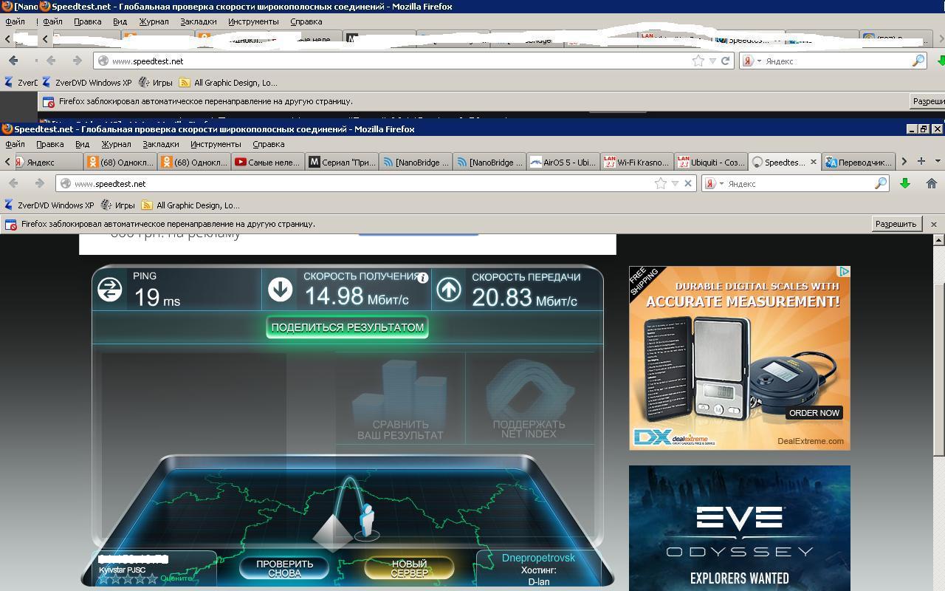Open the Инструменты menu in the front window
945x591 pixels.
(216, 144)
